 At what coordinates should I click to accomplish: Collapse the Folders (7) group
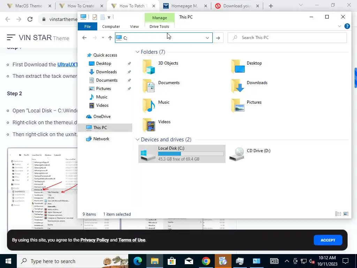pyautogui.click(x=137, y=52)
